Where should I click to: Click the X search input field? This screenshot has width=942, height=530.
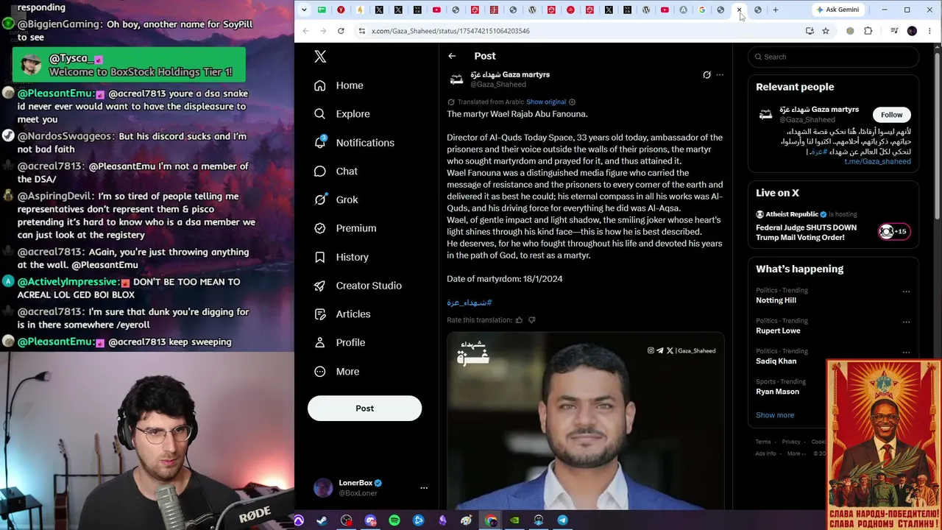(x=834, y=57)
